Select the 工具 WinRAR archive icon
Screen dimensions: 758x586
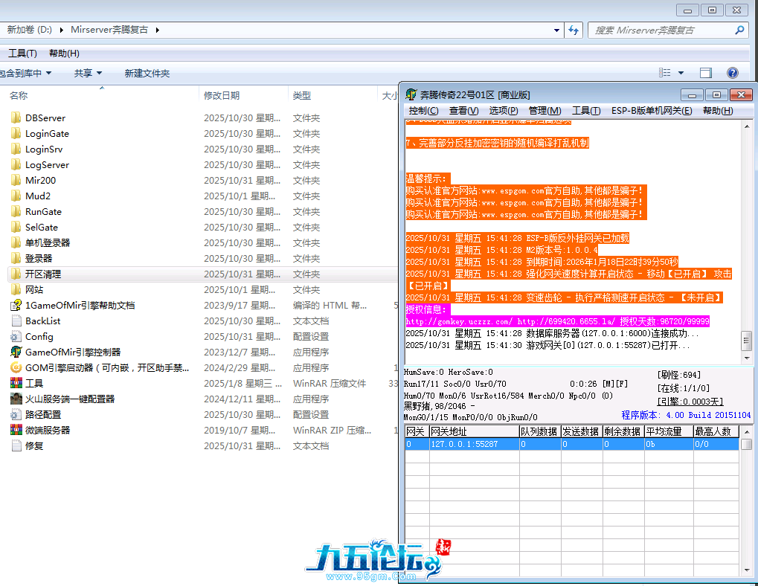click(x=16, y=383)
